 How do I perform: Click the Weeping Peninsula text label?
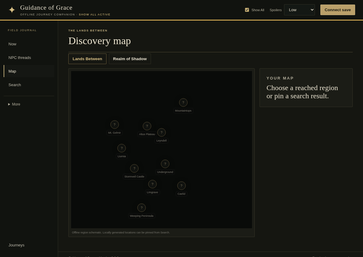coord(142,216)
